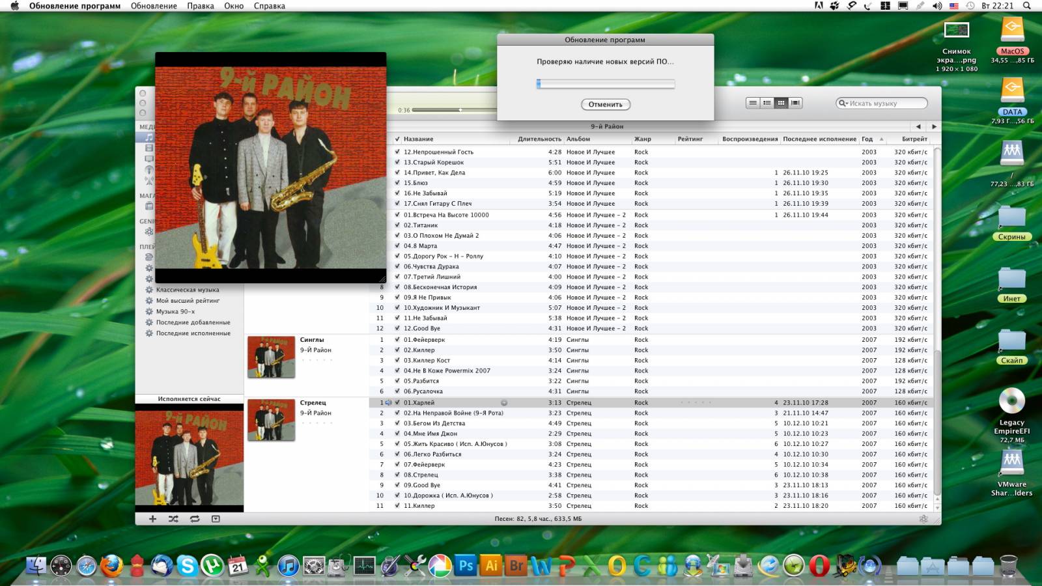Toggle repeat mode in iTunes

[x=195, y=519]
